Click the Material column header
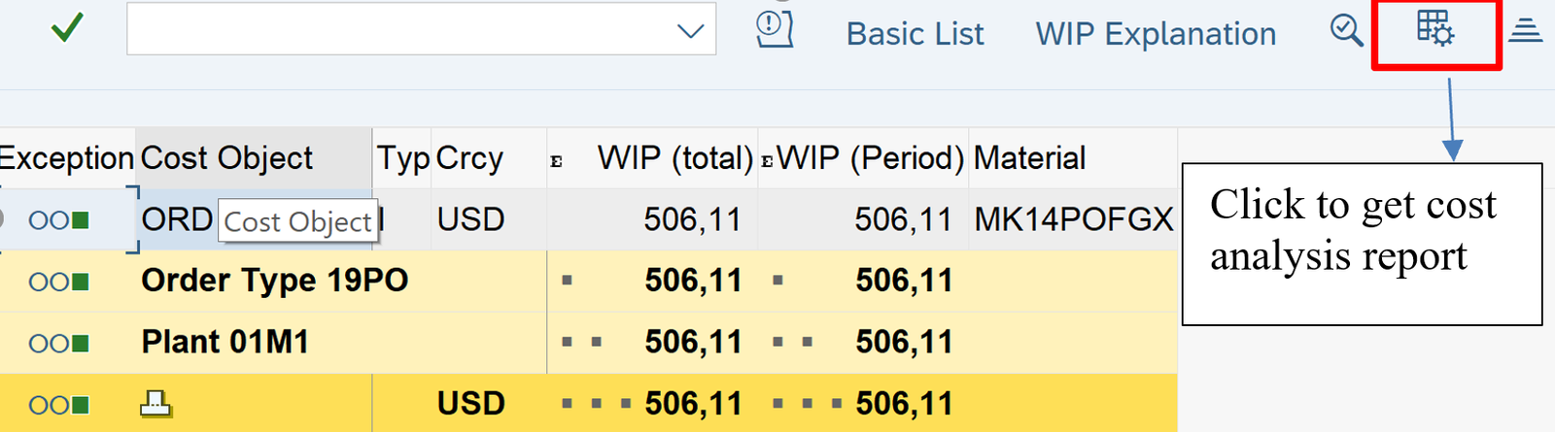 click(x=1030, y=158)
